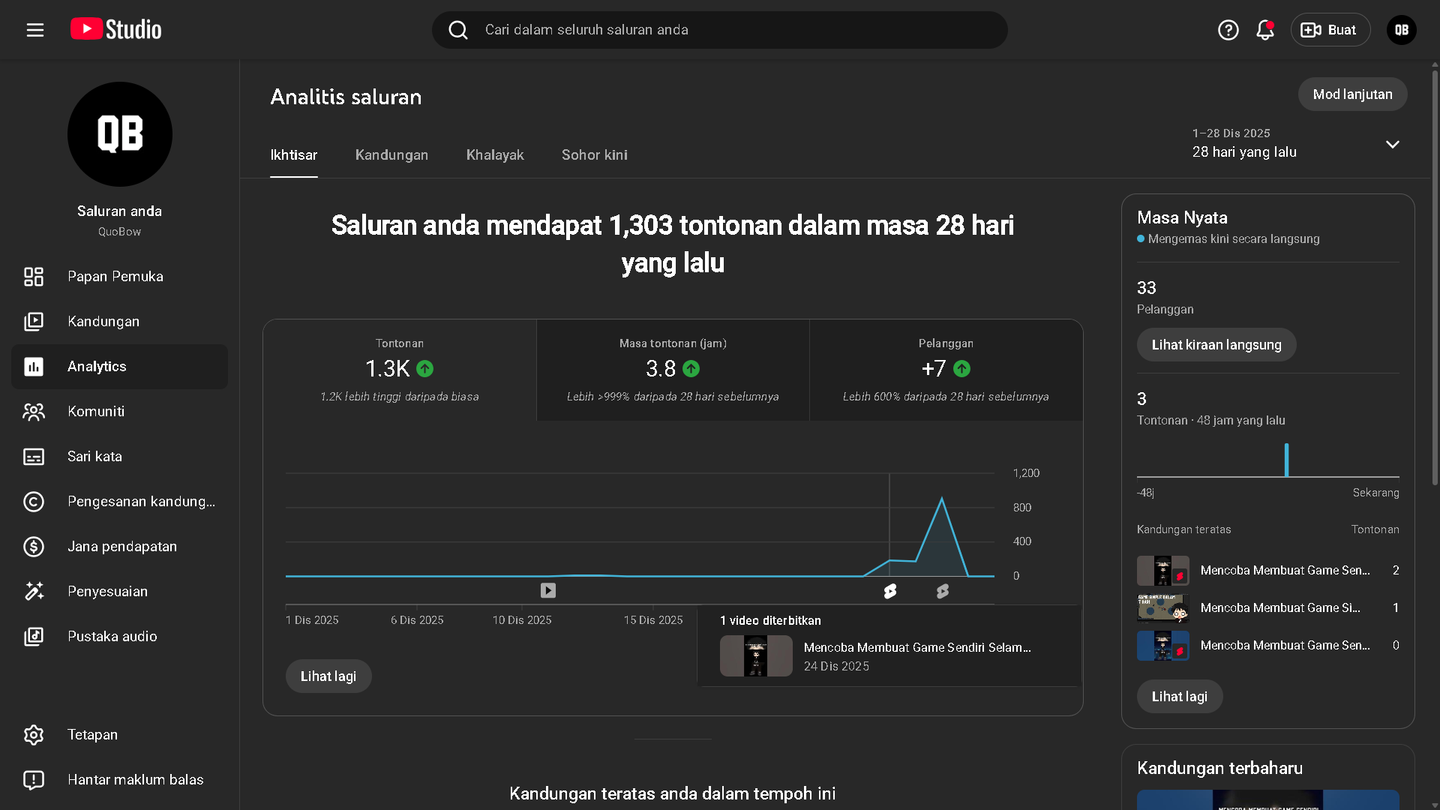
Task: Open the QB account avatar menu
Action: 1401,30
